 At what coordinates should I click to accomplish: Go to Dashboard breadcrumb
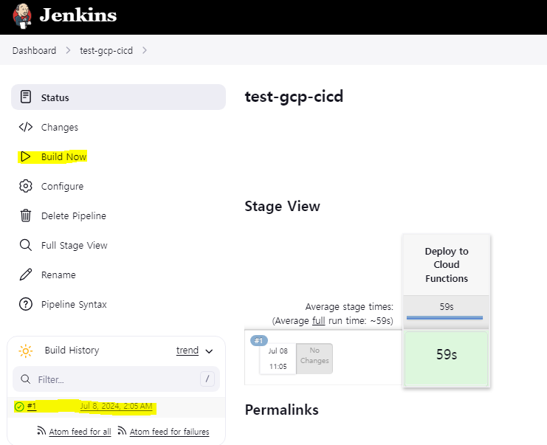click(34, 51)
